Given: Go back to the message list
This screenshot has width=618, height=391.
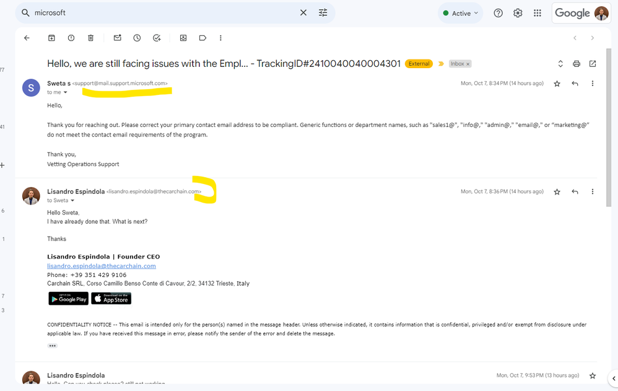Looking at the screenshot, I should tap(27, 38).
